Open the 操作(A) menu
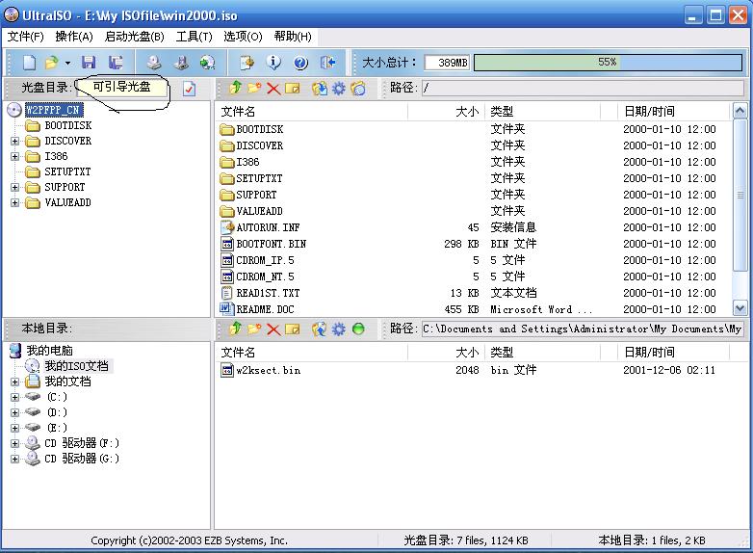This screenshot has width=753, height=553. click(x=74, y=37)
